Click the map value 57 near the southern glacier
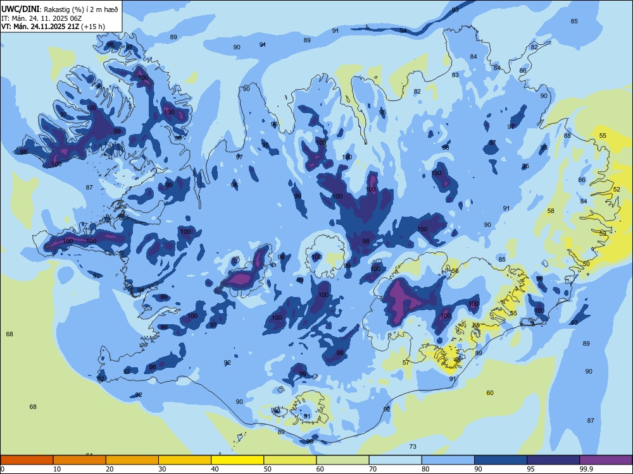Image resolution: width=633 pixels, height=474 pixels. tap(406, 362)
